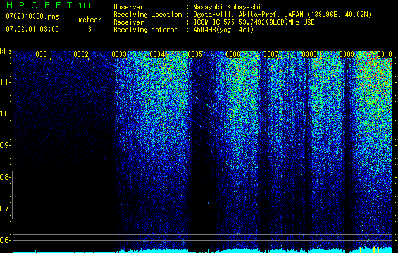Select the file name 0702010300.png

(x=32, y=17)
